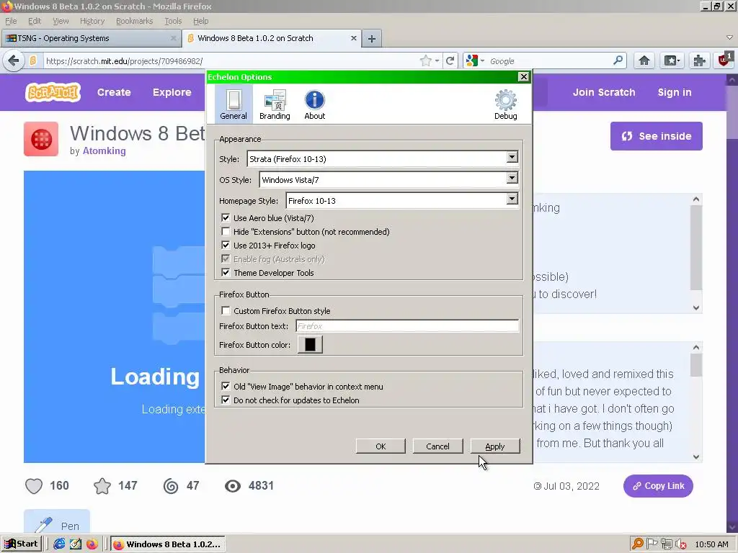Close the Windows 8 Beta Scratch tab
Screen dimensions: 738x553
coord(353,38)
